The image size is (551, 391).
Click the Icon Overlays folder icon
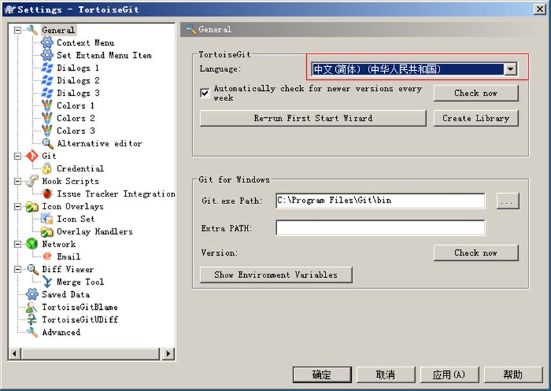click(32, 207)
